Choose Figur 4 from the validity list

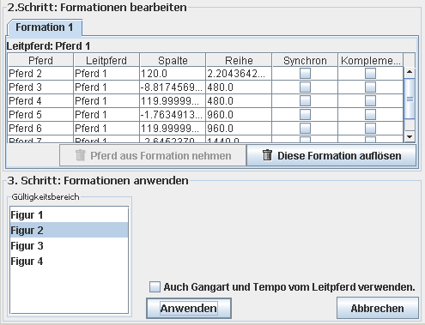click(x=69, y=262)
